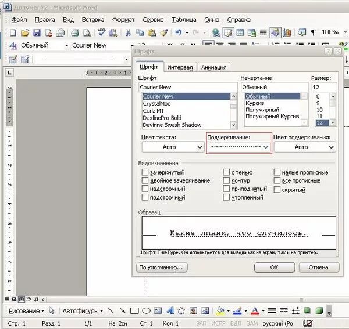Click the Print icon in toolbar
Viewport: 349px width, 329px height.
75,33
